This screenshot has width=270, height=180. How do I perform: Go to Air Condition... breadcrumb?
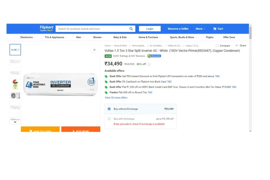coord(157,46)
